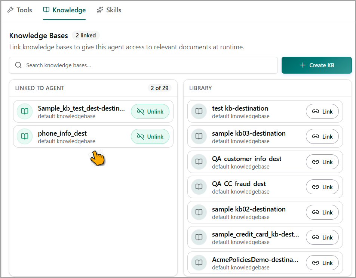Screen dimensions: 356x278
Task: Open the Skills tab
Action: click(x=109, y=10)
